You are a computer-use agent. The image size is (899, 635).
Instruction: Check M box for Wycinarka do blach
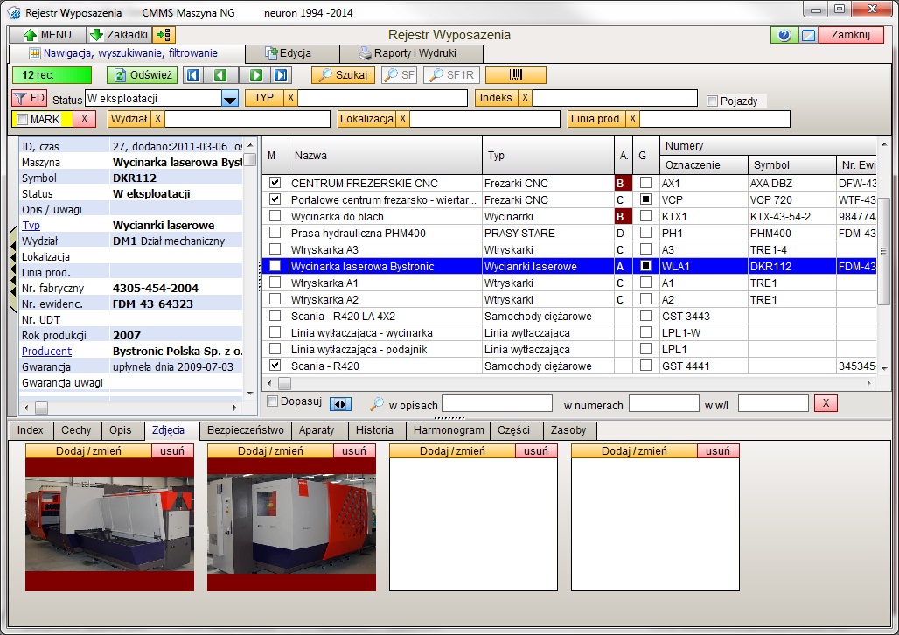click(x=275, y=216)
